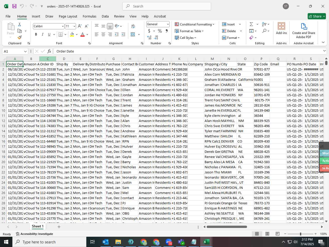Viewport: 329px width, 247px height.
Task: Open Sort & Filter icon
Action: click(264, 24)
